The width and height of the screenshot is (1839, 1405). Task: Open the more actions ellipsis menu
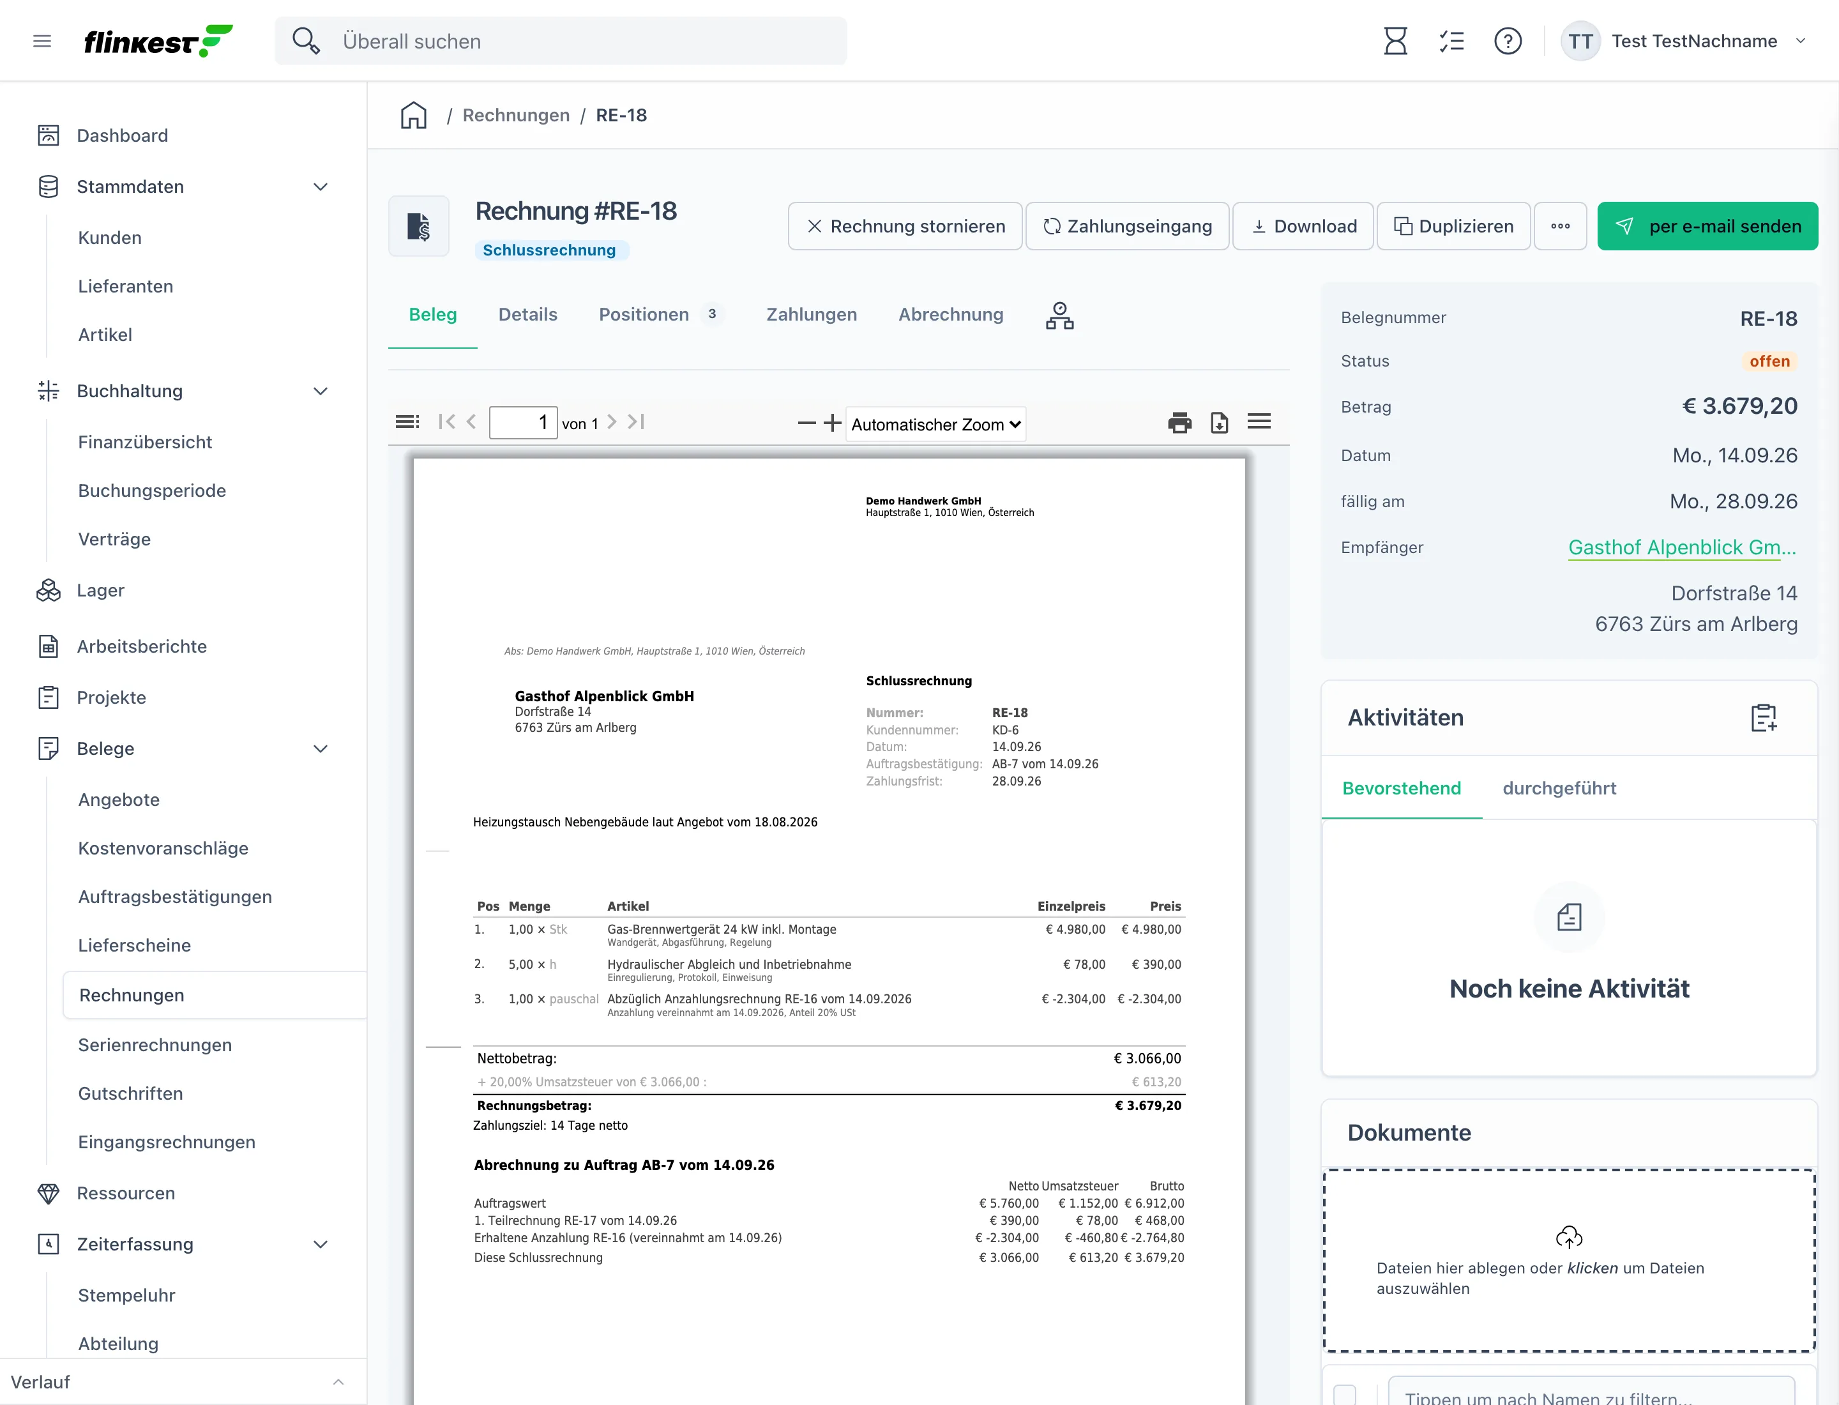point(1561,226)
